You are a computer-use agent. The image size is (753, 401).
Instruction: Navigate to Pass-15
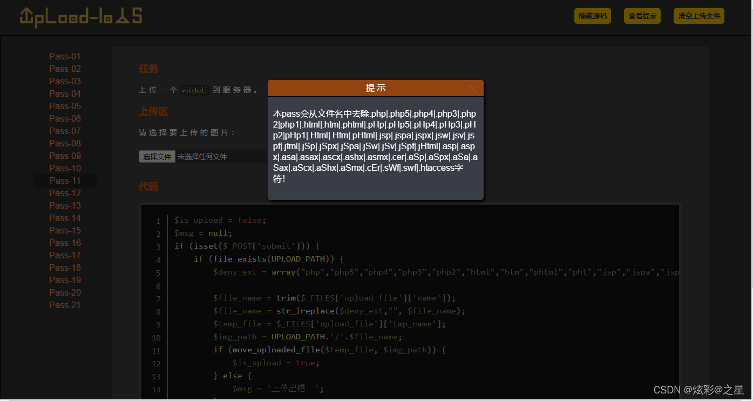[x=65, y=230]
